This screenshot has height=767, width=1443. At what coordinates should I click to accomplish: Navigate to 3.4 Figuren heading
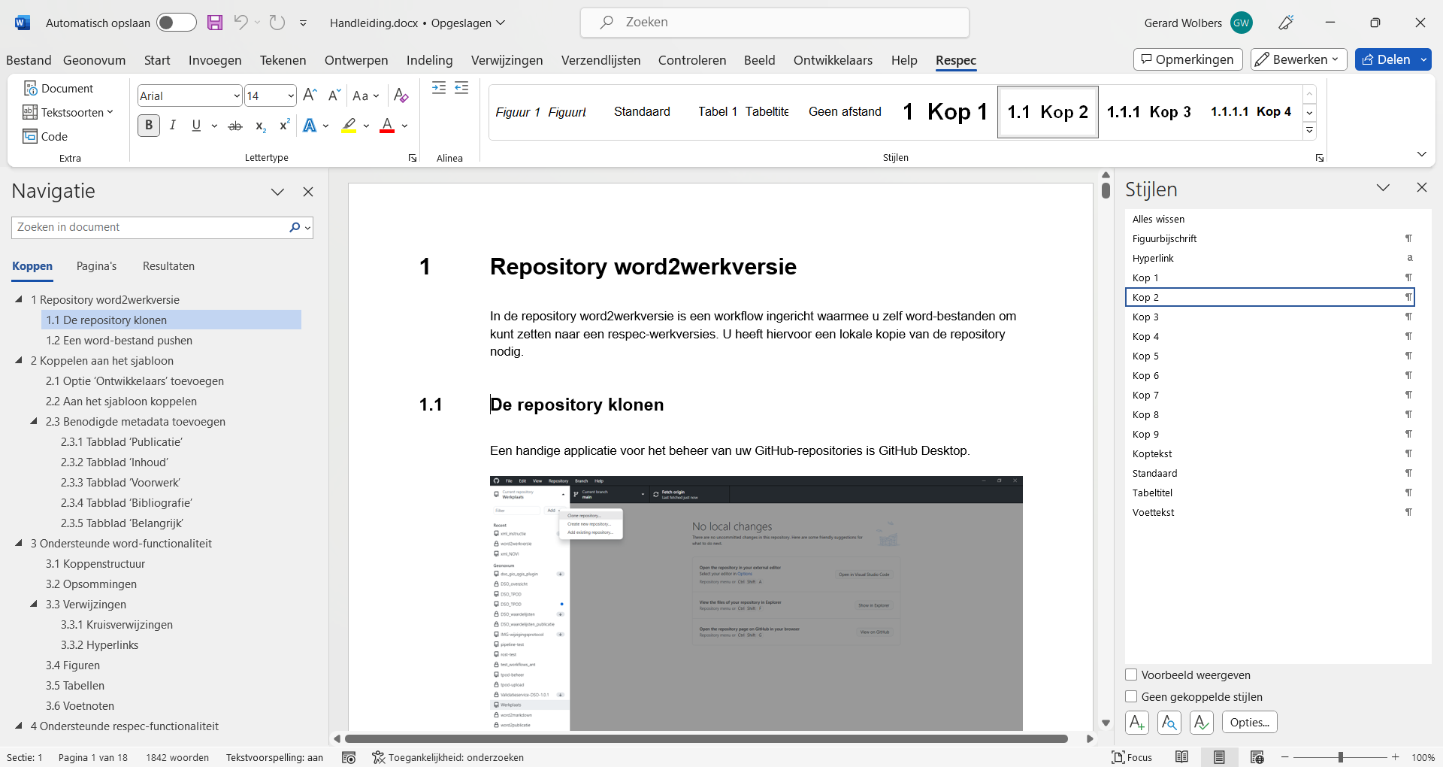[x=73, y=665]
